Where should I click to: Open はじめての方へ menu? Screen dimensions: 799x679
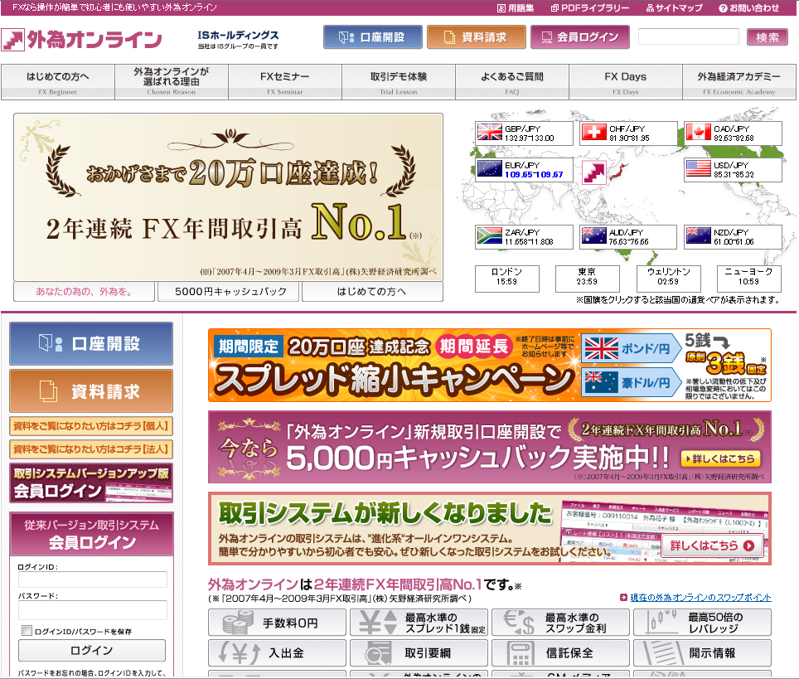click(57, 82)
